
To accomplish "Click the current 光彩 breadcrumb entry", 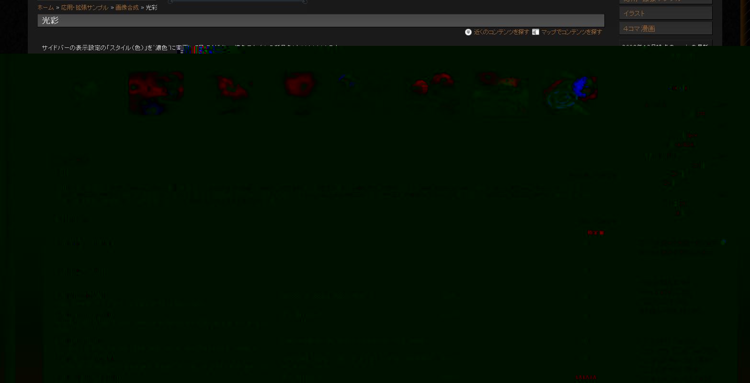I will point(151,8).
